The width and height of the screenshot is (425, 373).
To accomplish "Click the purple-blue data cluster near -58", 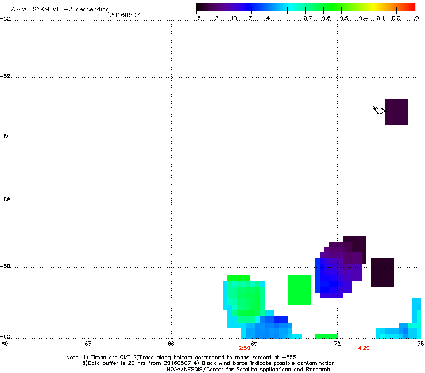I will [341, 268].
